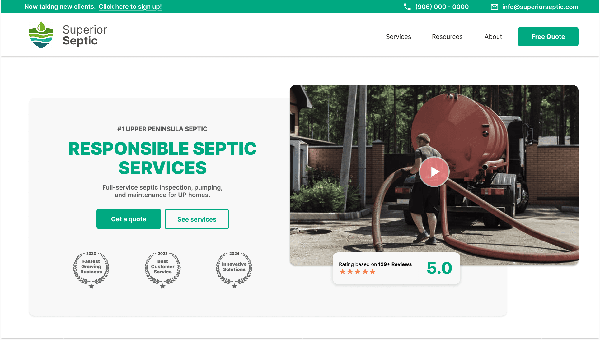
Task: Click the Superior Septic water drop logo
Action: (x=41, y=34)
